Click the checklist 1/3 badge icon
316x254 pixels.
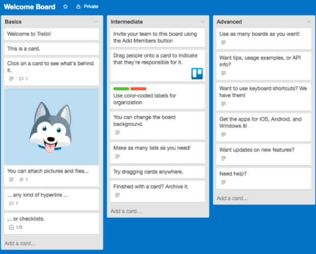click(x=12, y=227)
